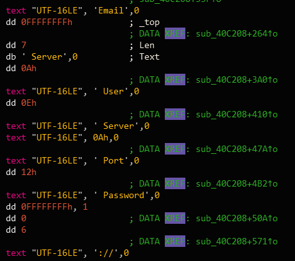Select the 0Eh dword value
Viewport: 295px width, 261px height.
tap(29, 103)
